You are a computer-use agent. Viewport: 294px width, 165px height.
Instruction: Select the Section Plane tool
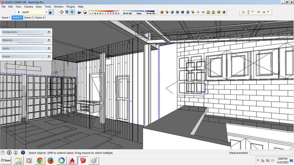tap(62, 12)
